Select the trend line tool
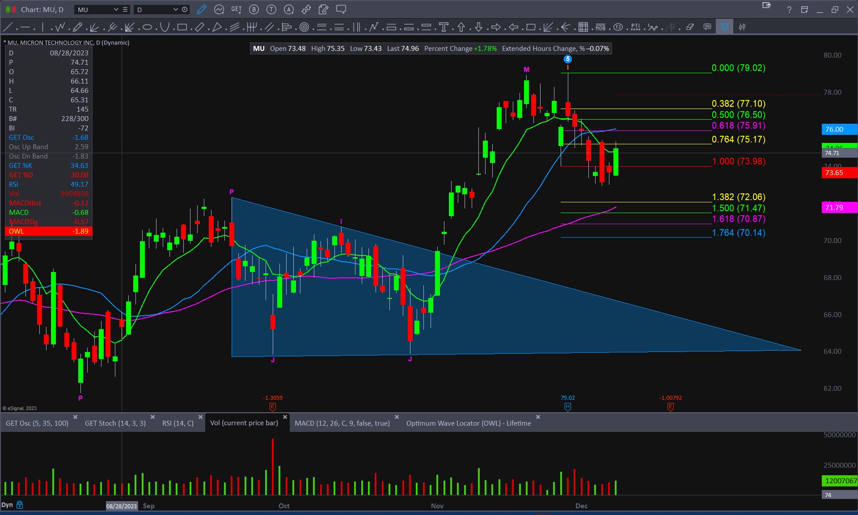 click(x=8, y=27)
